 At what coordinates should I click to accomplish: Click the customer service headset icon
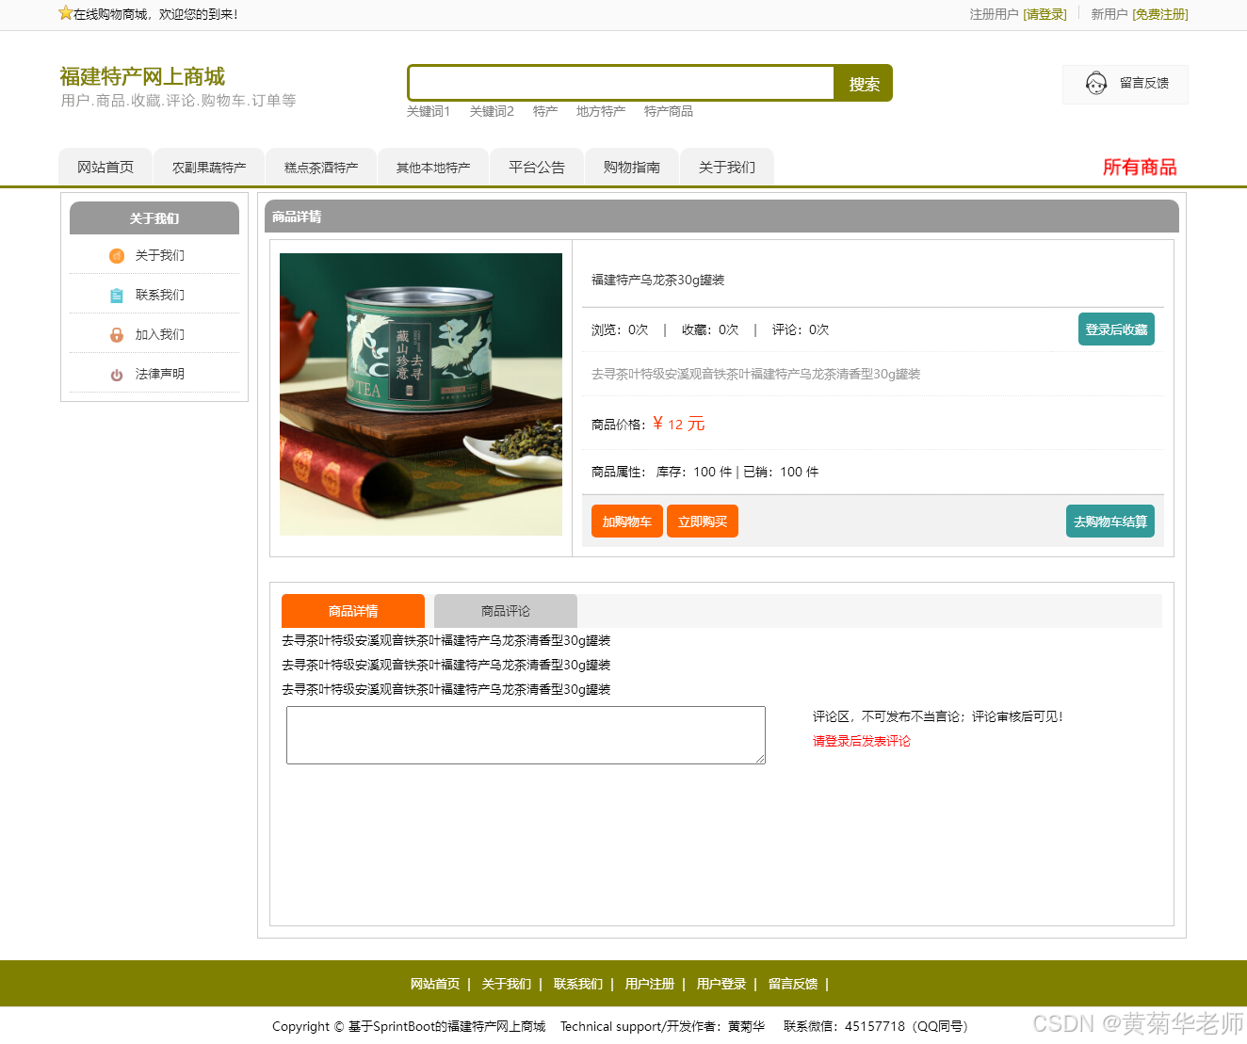(1096, 83)
